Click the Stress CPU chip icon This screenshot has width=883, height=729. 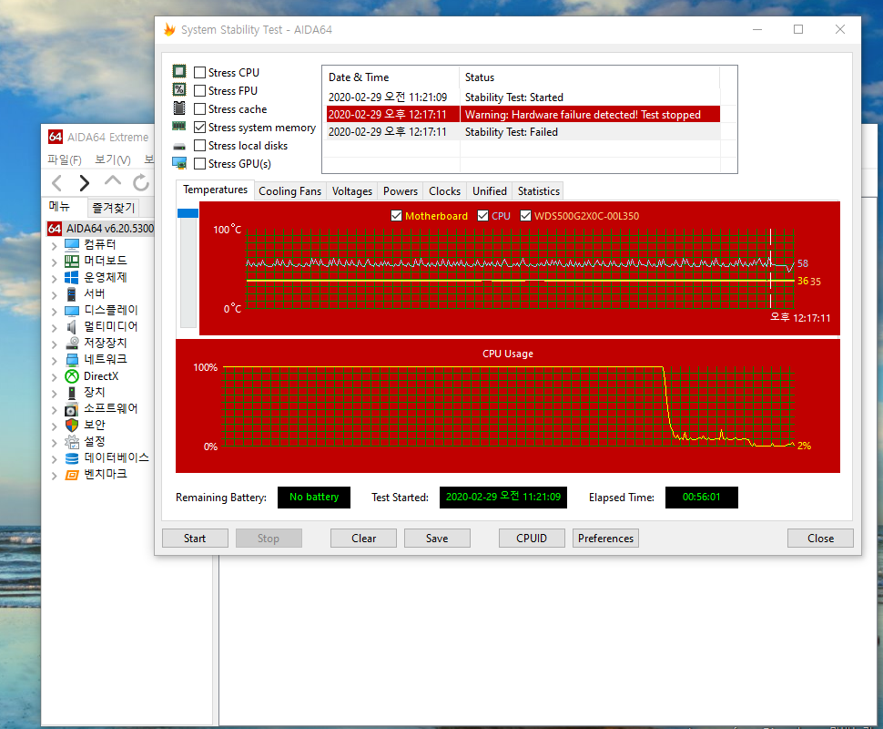pyautogui.click(x=179, y=72)
